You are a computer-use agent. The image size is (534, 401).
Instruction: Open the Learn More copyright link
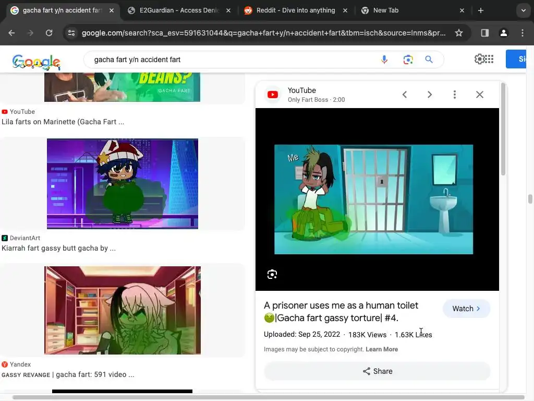[381, 349]
